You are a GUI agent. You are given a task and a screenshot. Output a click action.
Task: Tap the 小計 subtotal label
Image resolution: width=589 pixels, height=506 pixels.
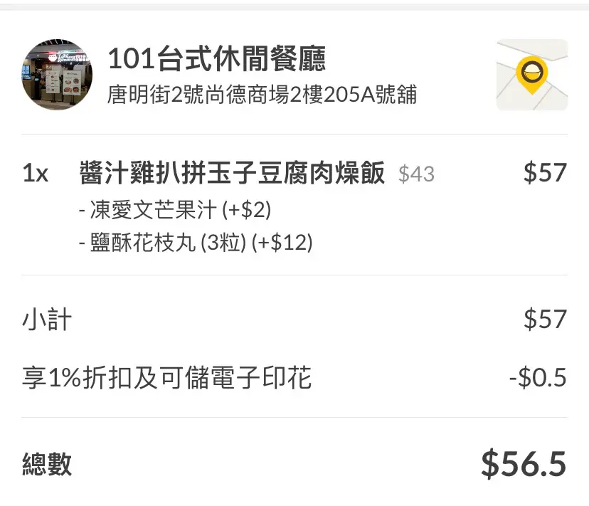click(47, 320)
